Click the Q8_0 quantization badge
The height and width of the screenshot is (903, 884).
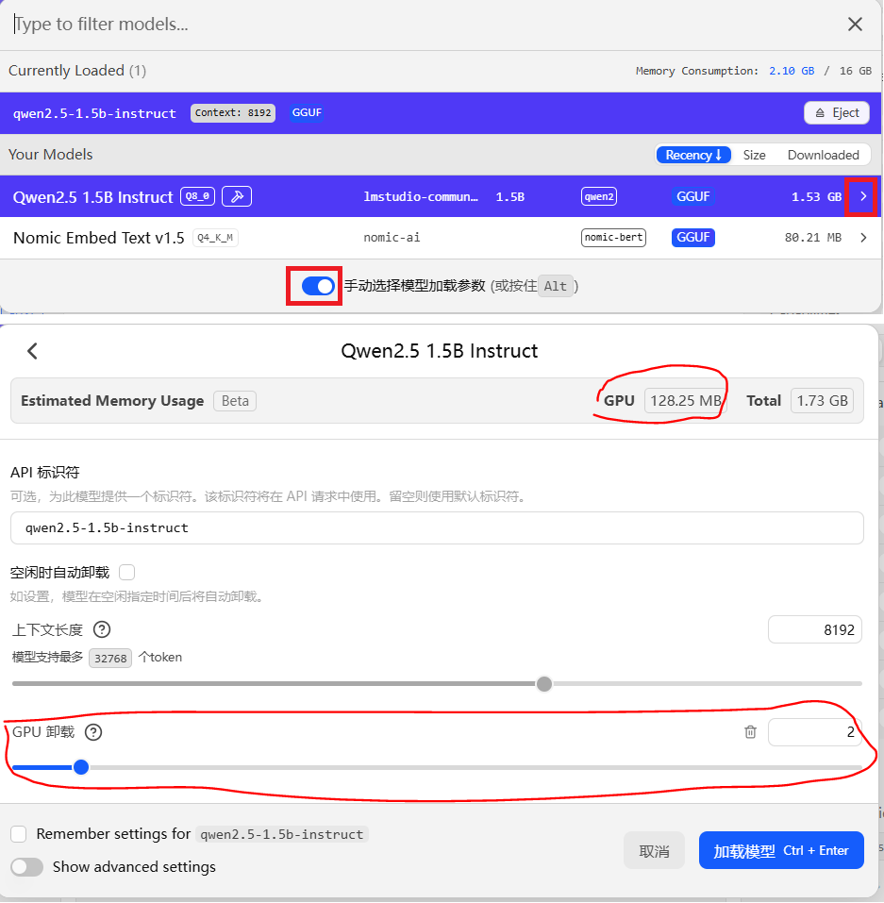pos(197,196)
